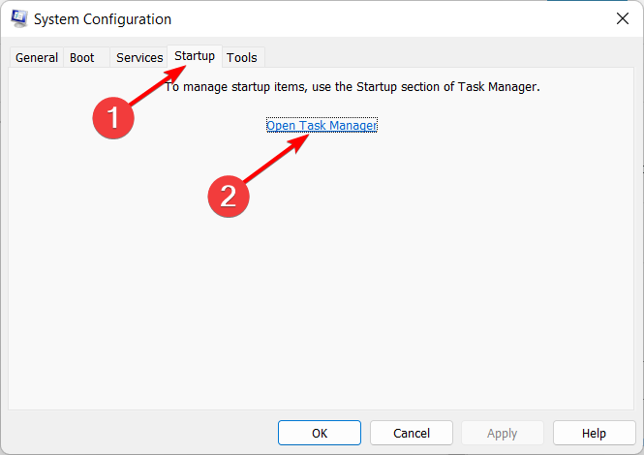Select the Startup tab

195,56
